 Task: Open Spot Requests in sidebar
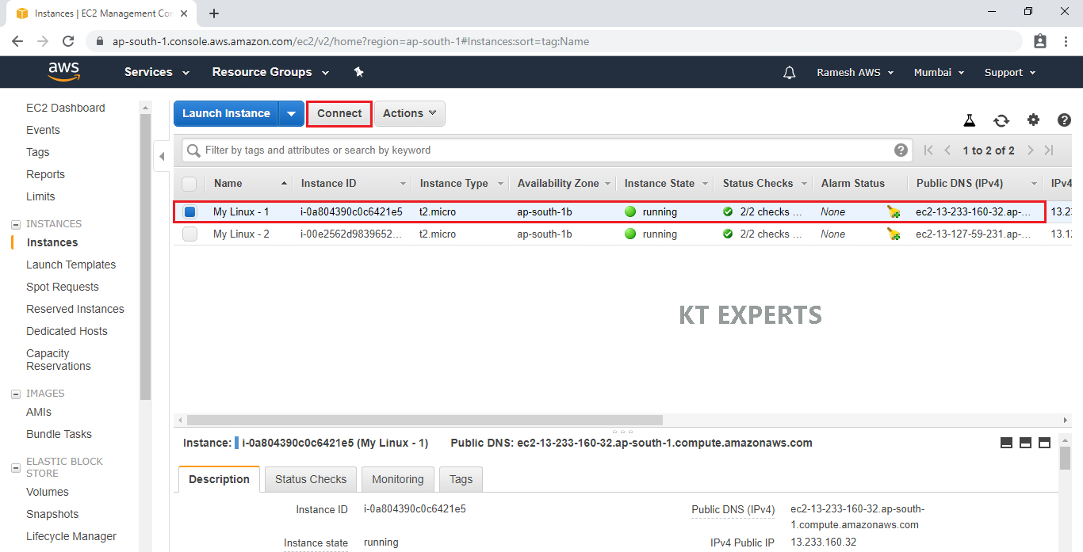[x=63, y=287]
